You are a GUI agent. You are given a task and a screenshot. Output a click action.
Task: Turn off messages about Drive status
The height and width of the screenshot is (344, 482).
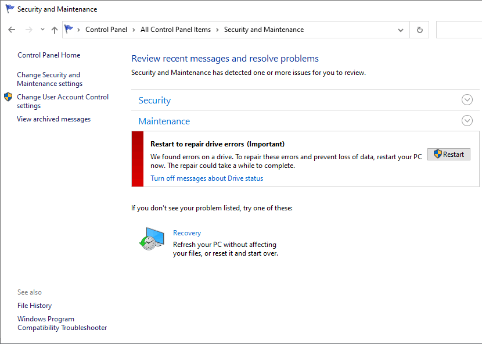click(x=207, y=178)
